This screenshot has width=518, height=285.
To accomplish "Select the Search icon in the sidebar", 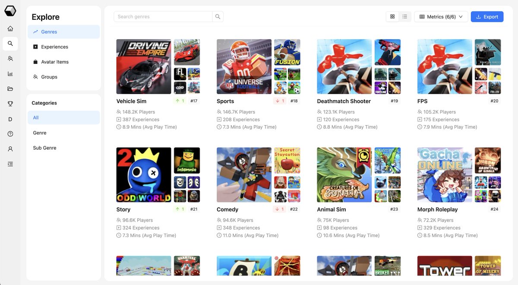I will pyautogui.click(x=10, y=43).
